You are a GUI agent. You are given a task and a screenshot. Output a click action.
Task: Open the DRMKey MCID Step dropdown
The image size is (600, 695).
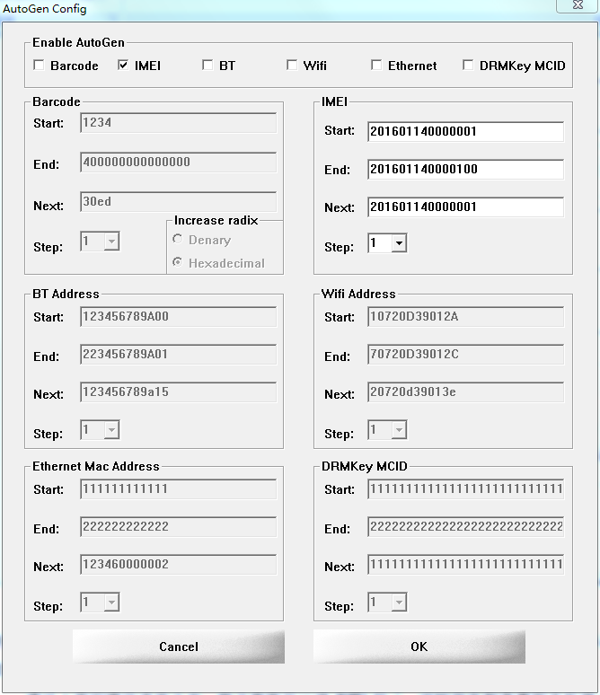pos(399,603)
